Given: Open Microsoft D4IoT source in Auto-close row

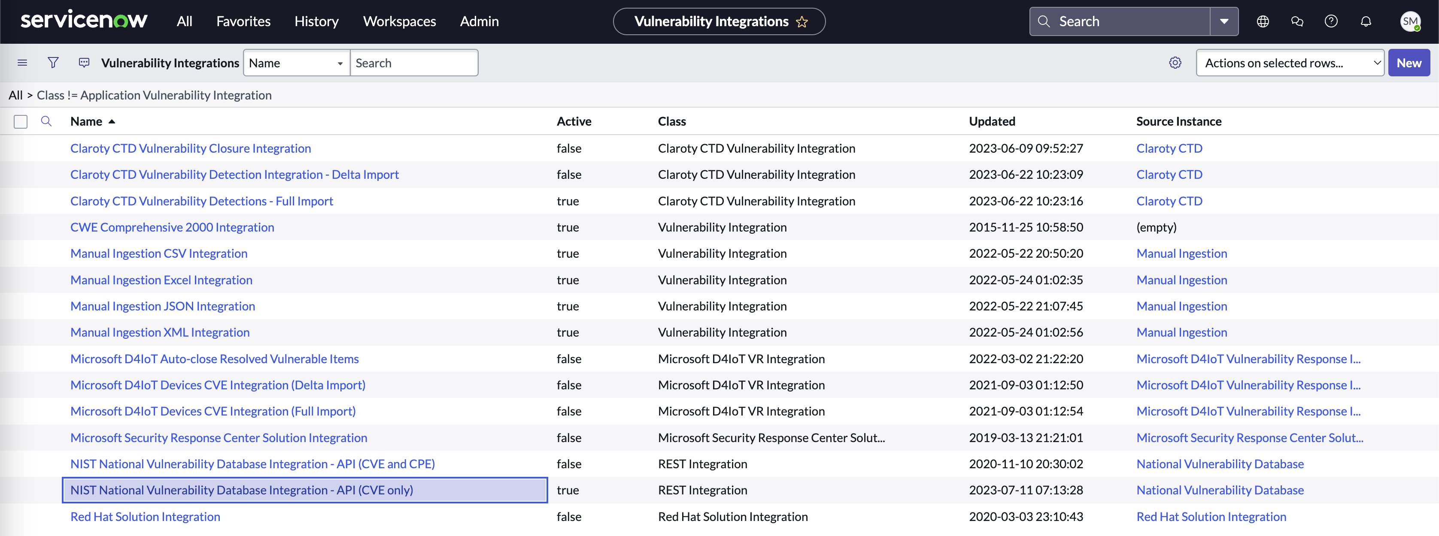Looking at the screenshot, I should [1248, 358].
